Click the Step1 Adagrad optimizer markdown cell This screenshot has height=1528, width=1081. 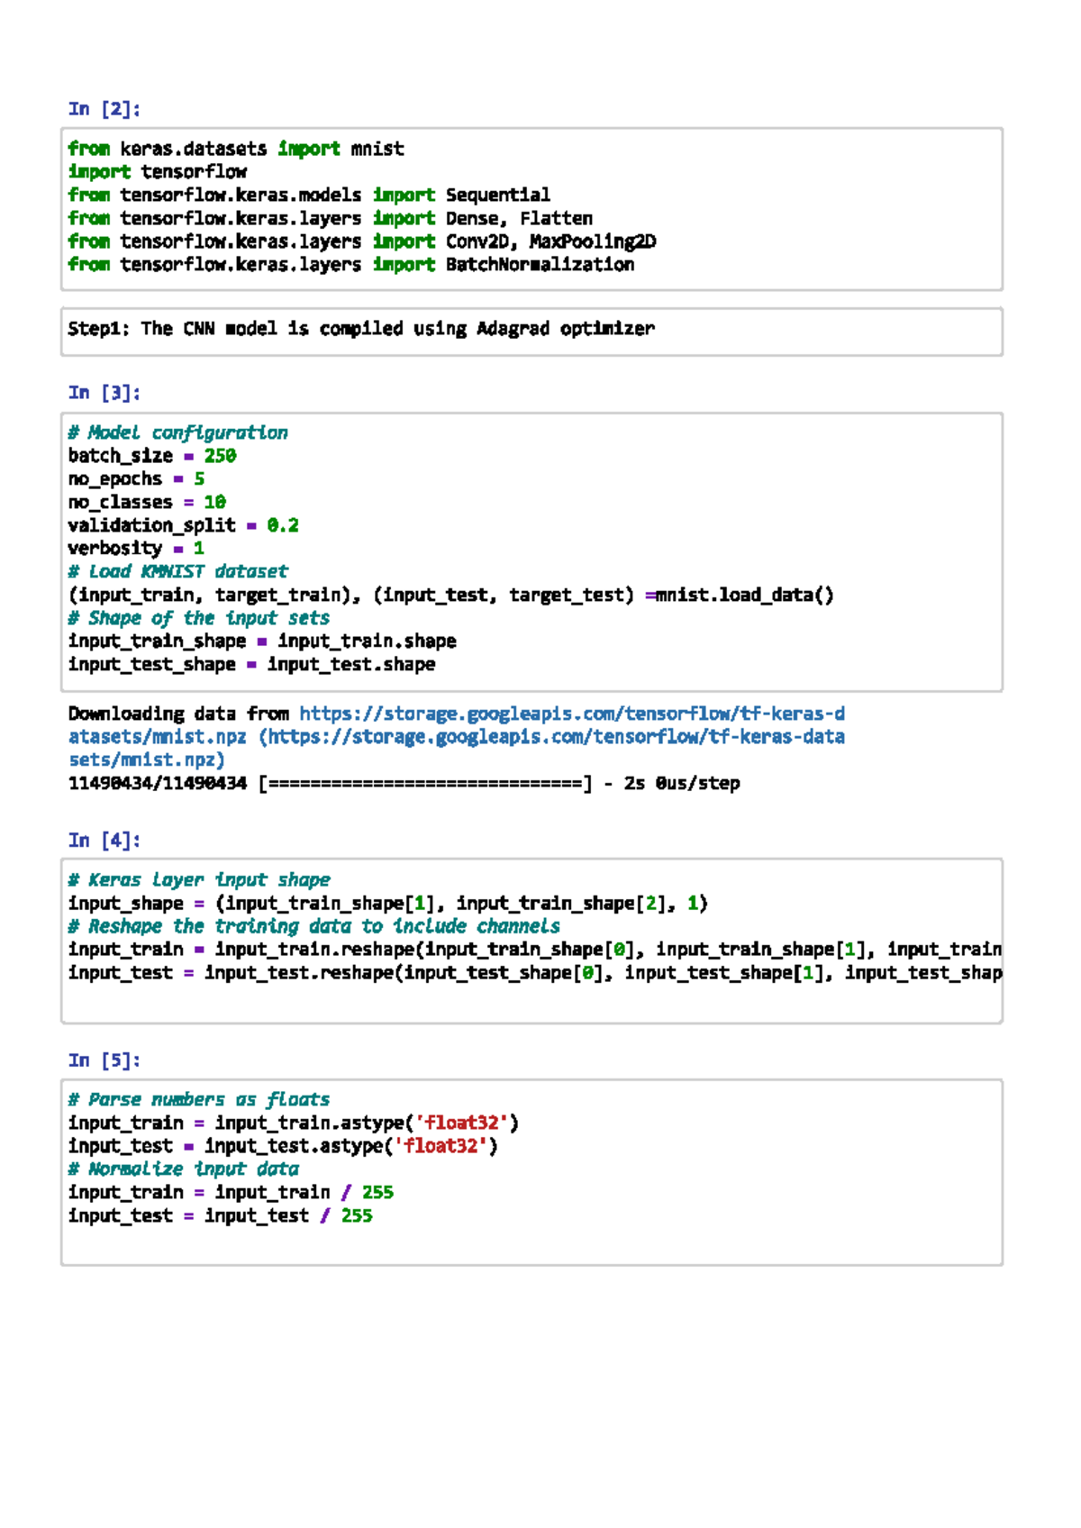360,329
